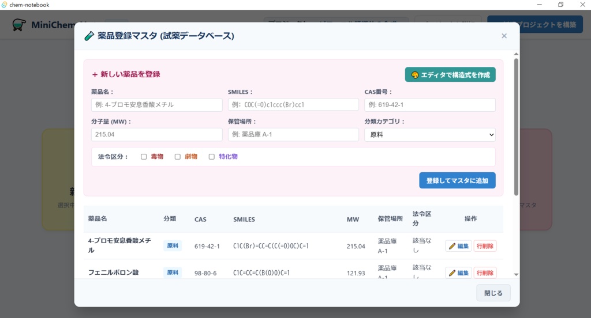Viewport: 591px width, 318px height.
Task: Click 原料 tag in フェニルボロン酸 row
Action: coord(173,272)
